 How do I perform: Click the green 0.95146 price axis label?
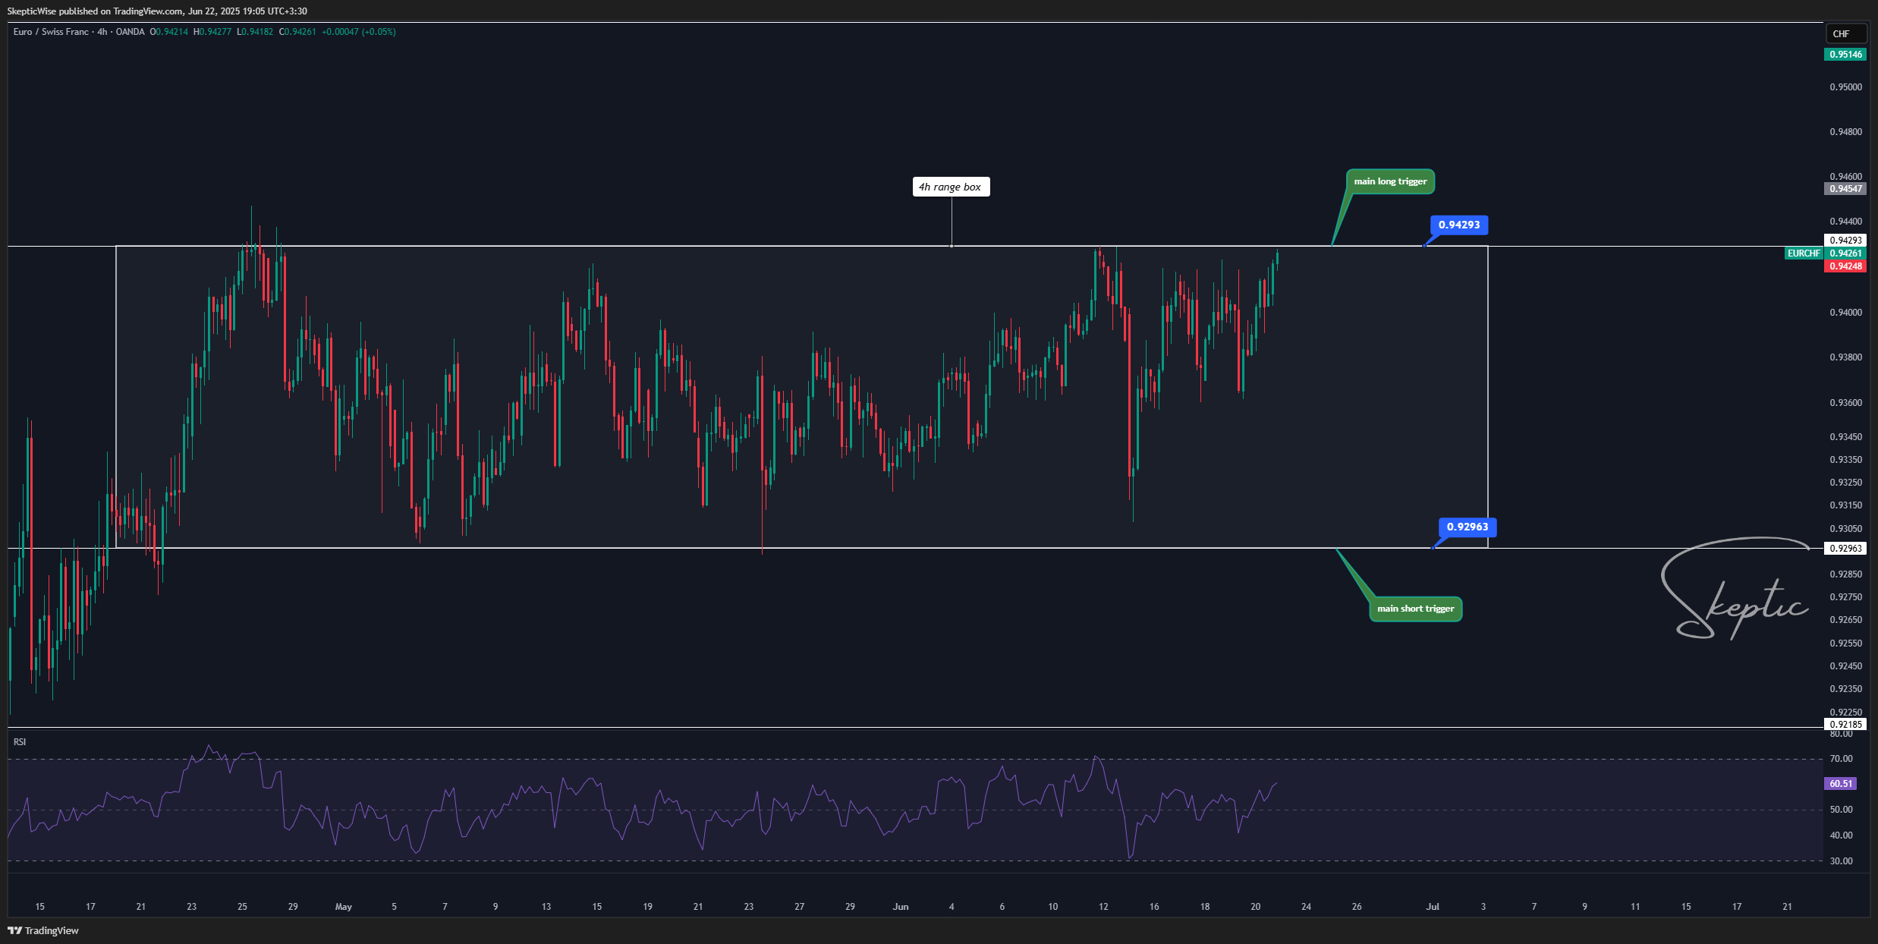tap(1845, 55)
